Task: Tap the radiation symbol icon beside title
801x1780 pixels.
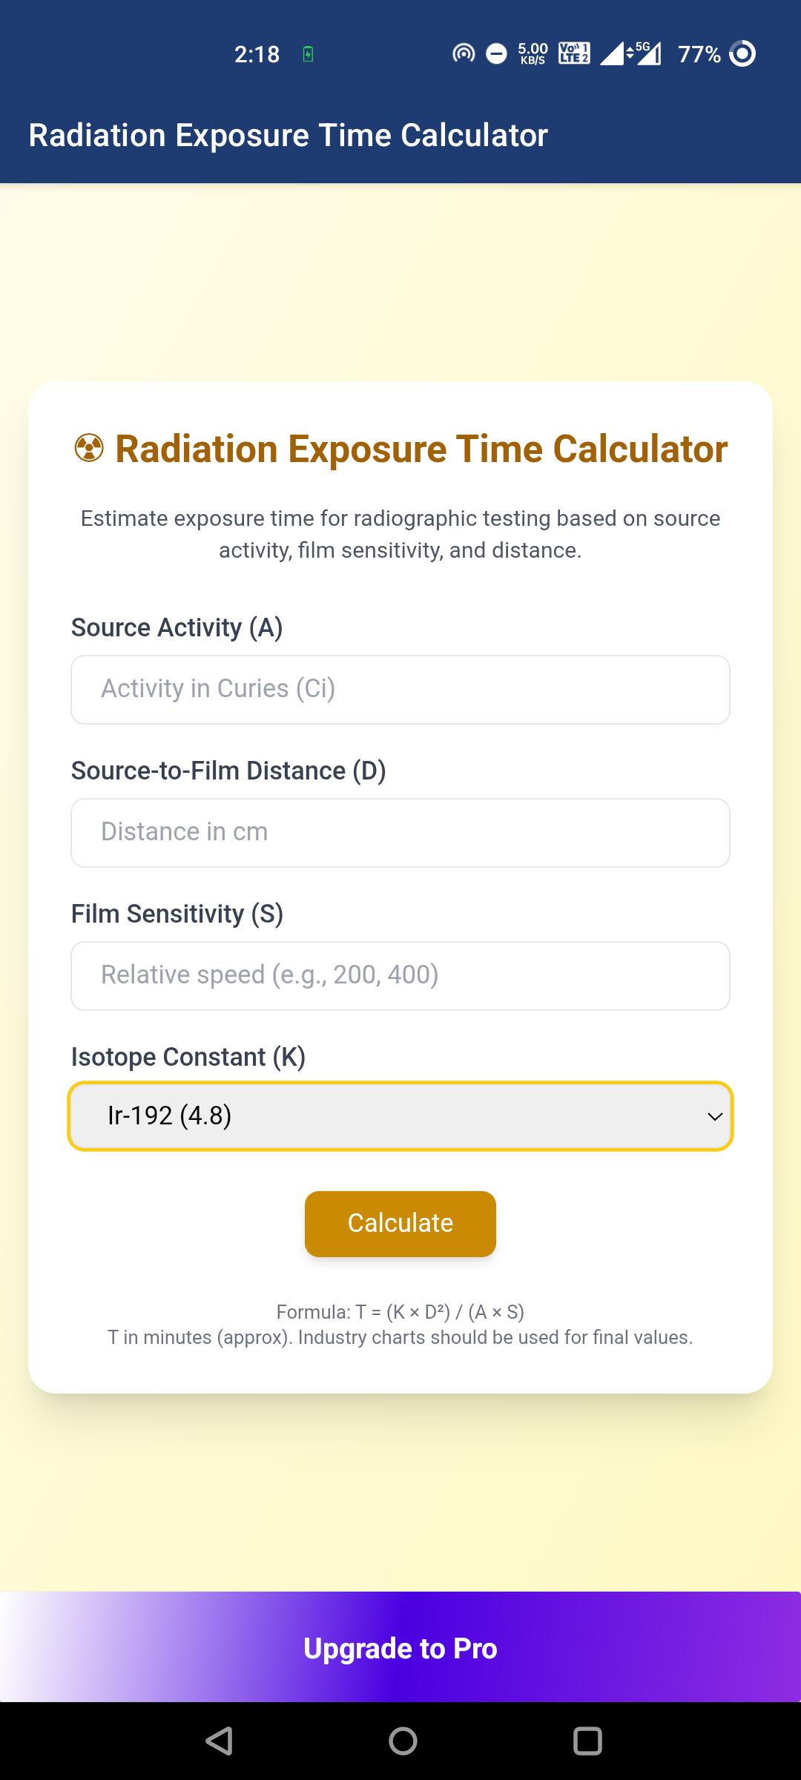Action: 89,449
